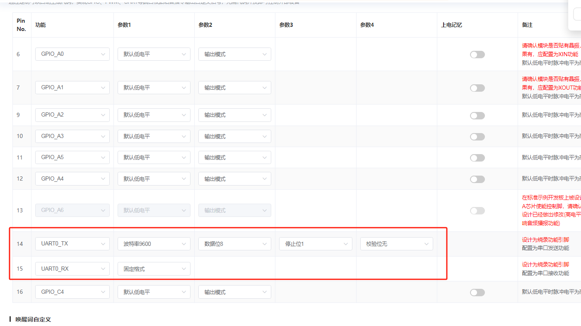Click the 唤醒词自定义 section heading
The image size is (581, 326).
click(33, 319)
